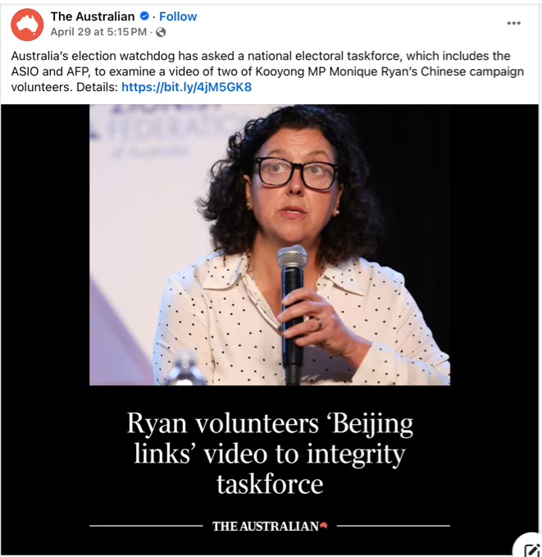Click the microphone in the article photo
The image size is (542, 557).
coord(292,313)
